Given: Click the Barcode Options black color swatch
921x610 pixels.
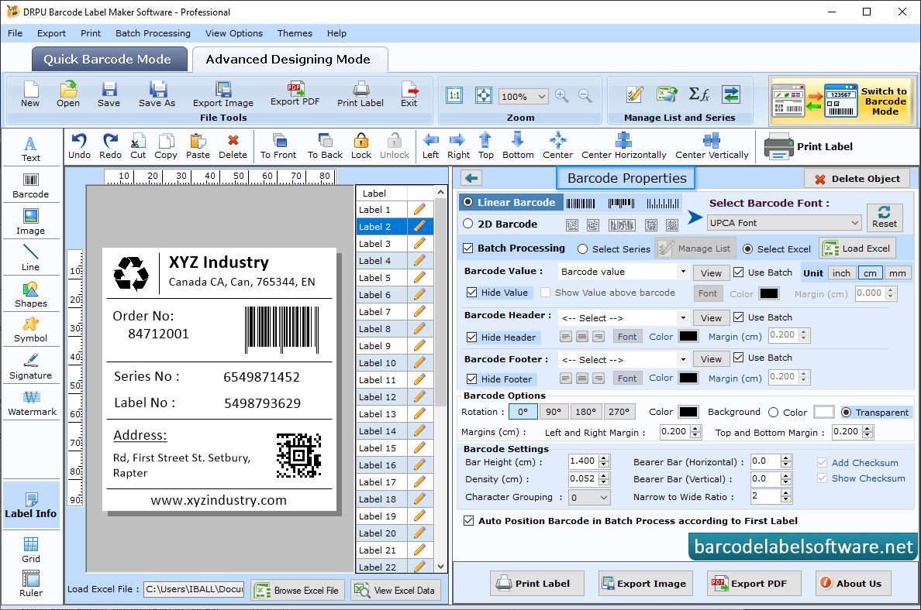Looking at the screenshot, I should 688,412.
